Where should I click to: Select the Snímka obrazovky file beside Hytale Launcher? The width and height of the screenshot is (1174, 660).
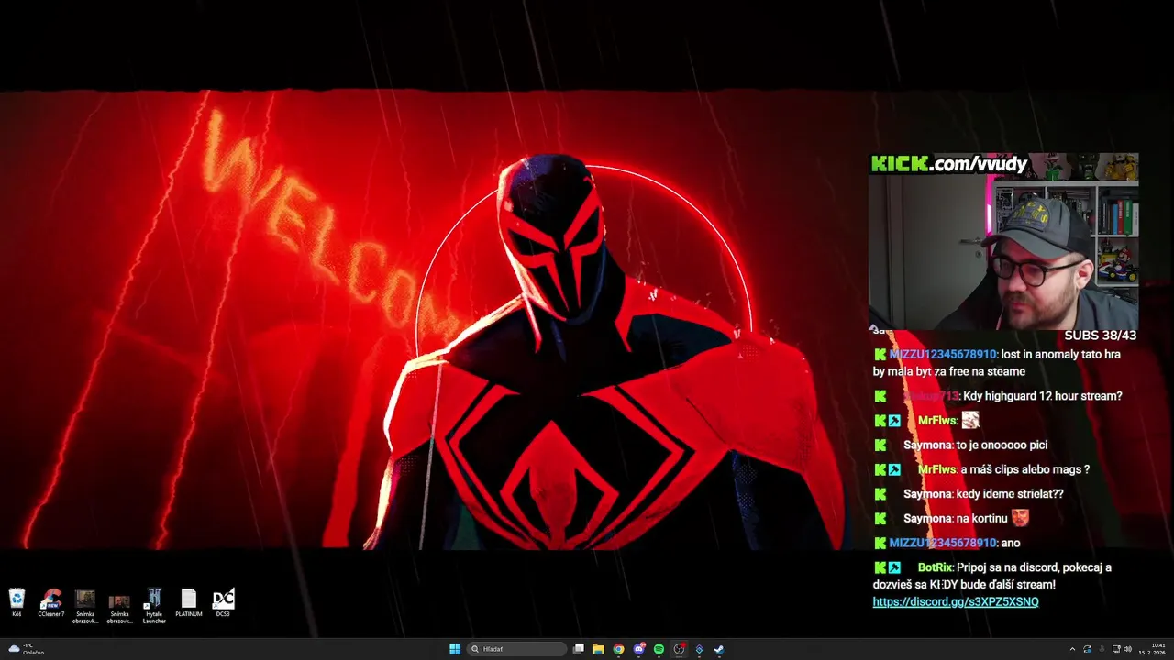click(119, 607)
